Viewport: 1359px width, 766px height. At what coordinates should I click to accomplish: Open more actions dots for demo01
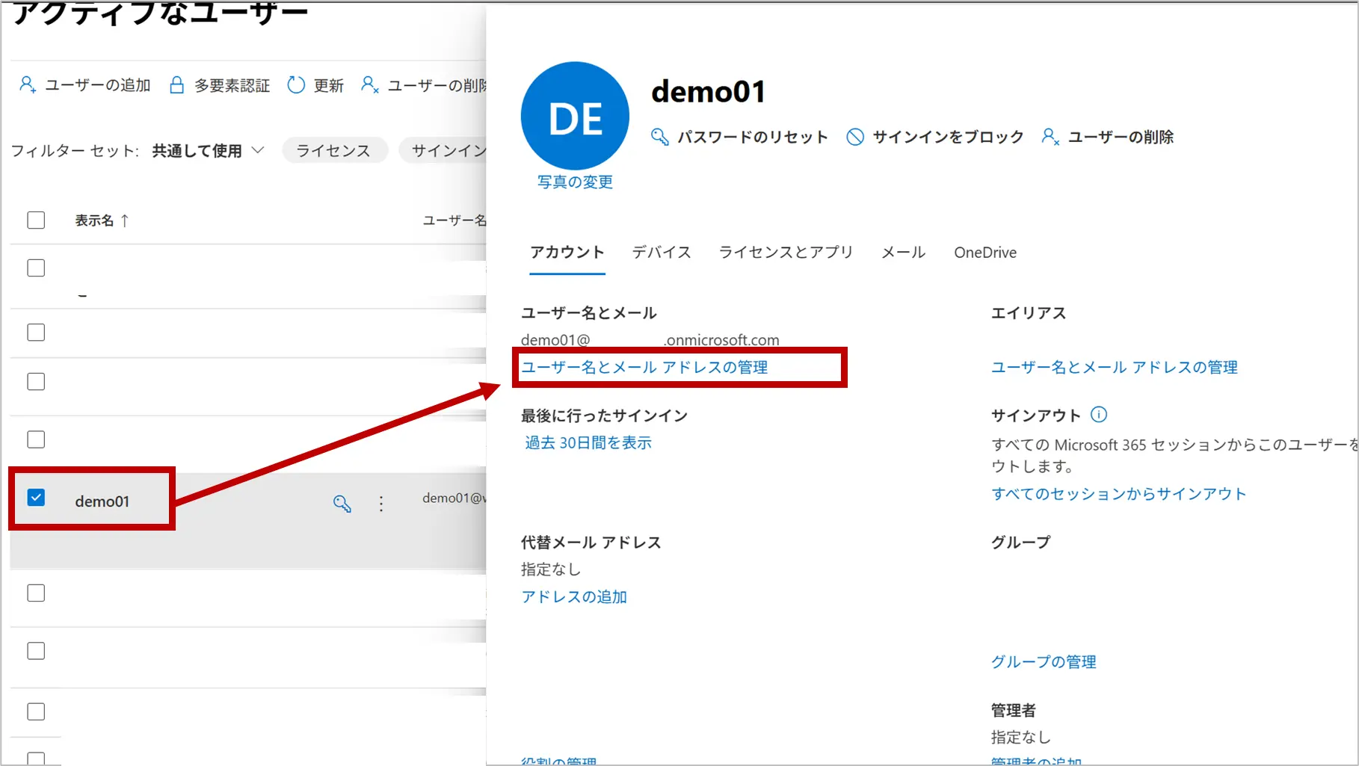[381, 504]
